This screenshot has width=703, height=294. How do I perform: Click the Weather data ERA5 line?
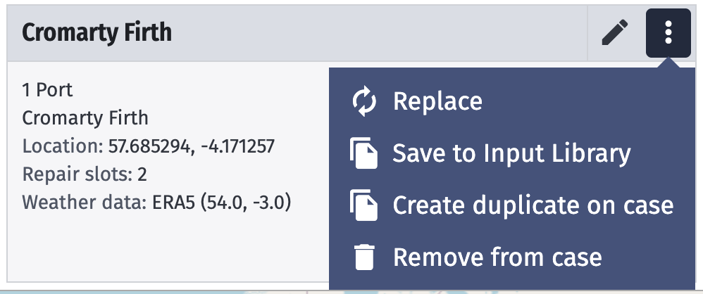click(x=157, y=203)
